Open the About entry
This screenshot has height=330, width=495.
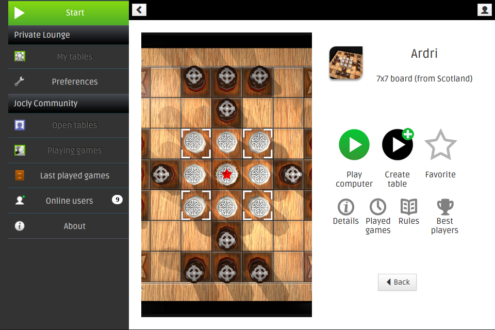[x=69, y=226]
